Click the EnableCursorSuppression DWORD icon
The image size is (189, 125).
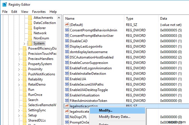tap(67, 62)
